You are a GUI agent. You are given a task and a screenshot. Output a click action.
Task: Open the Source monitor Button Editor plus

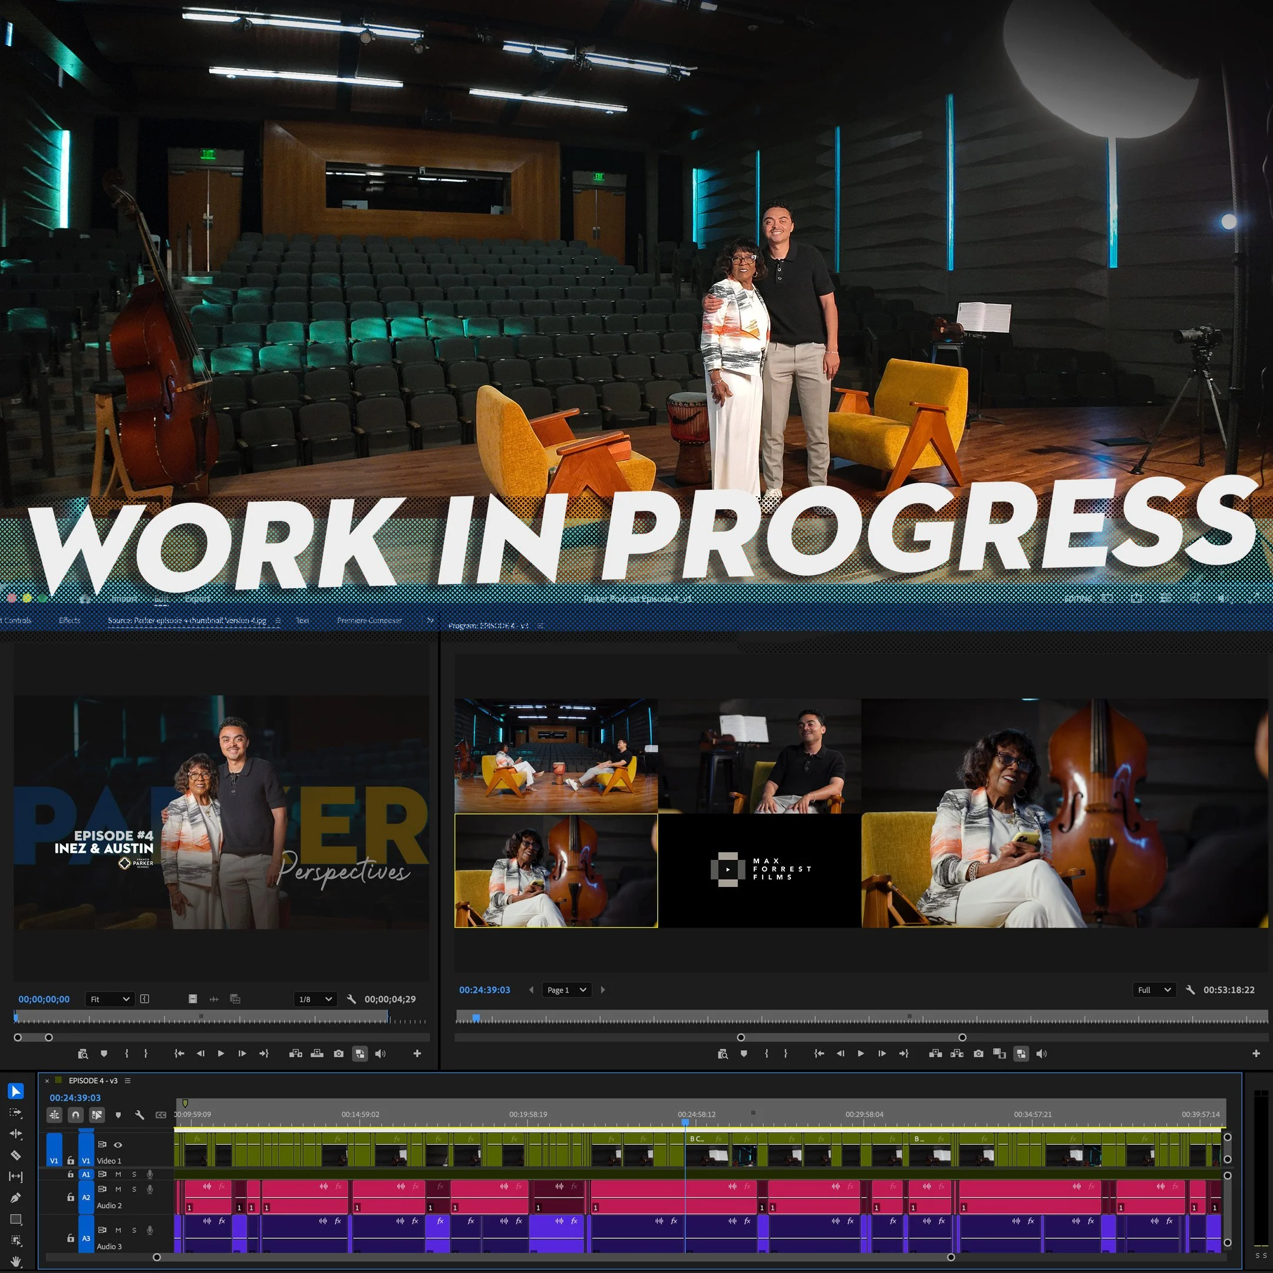tap(417, 1054)
